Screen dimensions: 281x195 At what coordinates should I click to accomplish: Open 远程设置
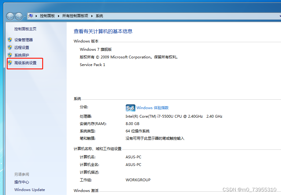coord(22,47)
